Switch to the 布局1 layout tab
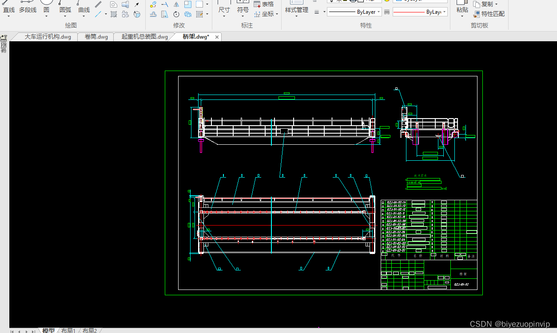 click(x=68, y=330)
